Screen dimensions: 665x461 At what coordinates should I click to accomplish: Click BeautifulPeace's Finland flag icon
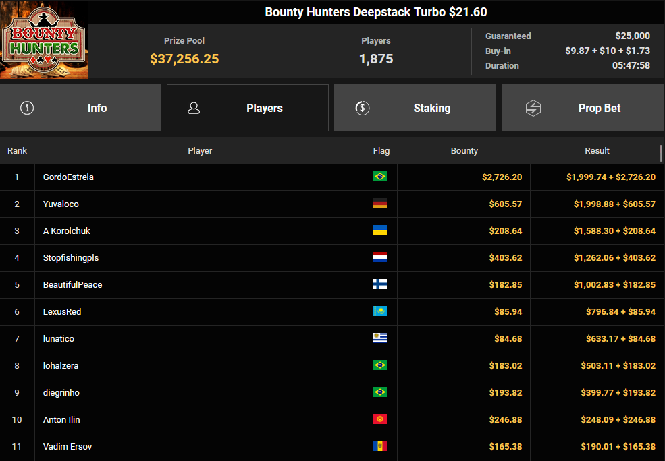(380, 284)
